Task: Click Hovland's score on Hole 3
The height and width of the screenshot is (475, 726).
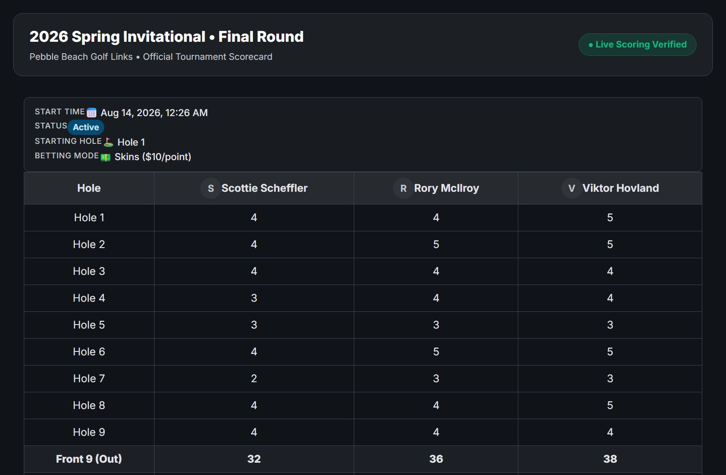Action: (610, 271)
